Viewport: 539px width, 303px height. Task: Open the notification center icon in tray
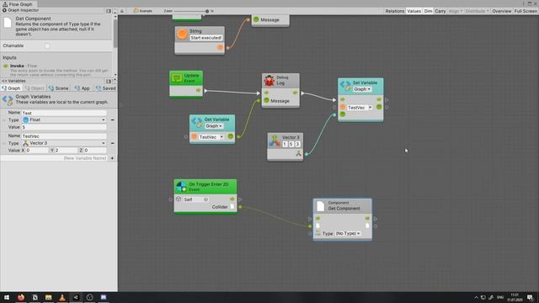click(x=530, y=297)
